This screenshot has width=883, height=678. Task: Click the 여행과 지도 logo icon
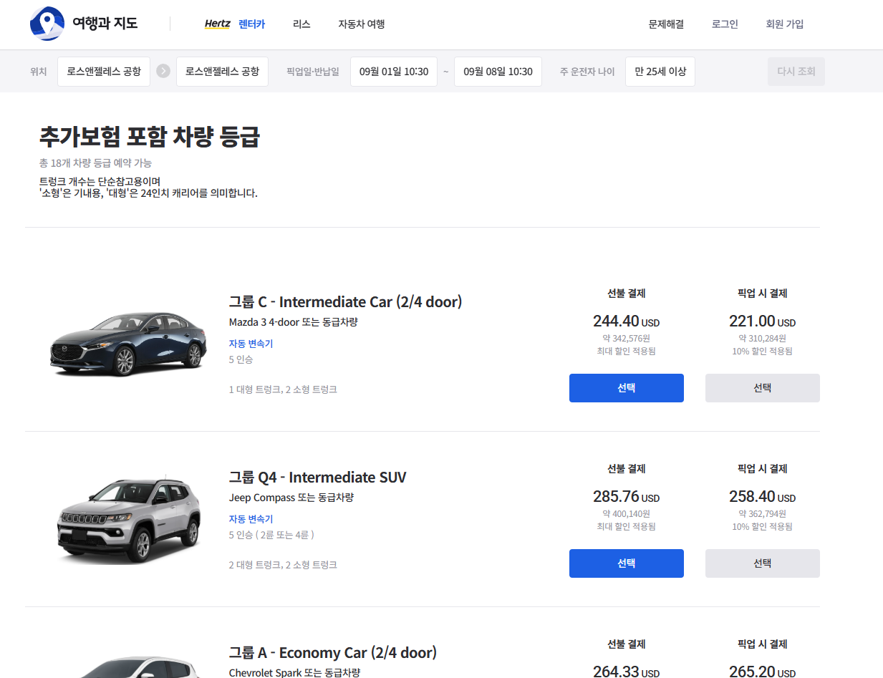[x=47, y=24]
